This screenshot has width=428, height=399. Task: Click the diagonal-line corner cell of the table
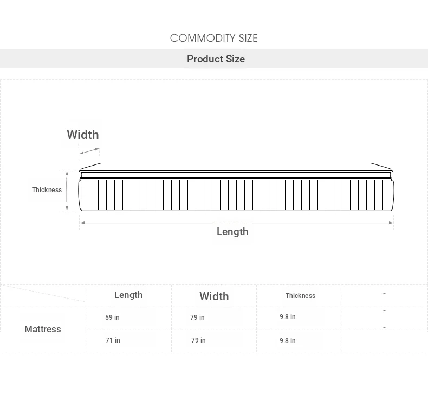[x=43, y=295]
